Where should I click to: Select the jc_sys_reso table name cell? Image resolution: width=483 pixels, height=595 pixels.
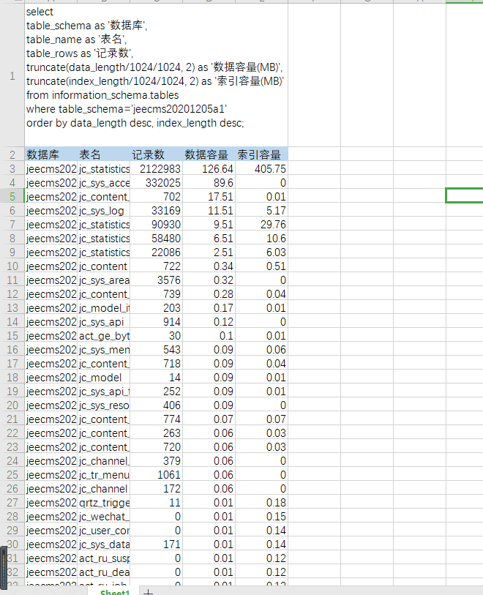[x=104, y=405]
